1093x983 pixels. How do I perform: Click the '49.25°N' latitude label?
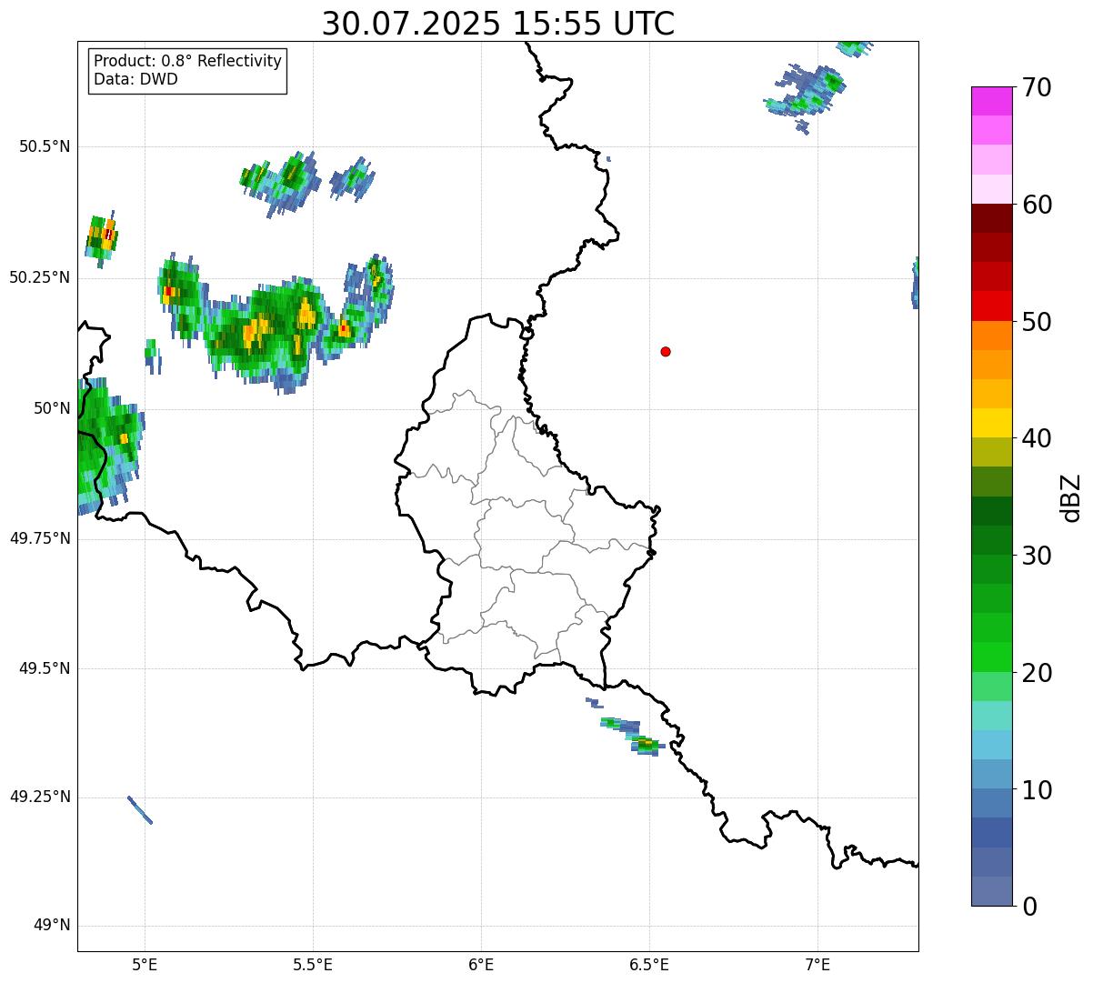tap(40, 797)
